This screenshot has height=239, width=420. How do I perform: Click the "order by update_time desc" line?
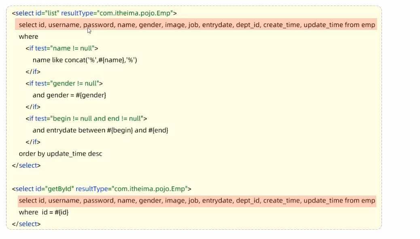pos(60,154)
